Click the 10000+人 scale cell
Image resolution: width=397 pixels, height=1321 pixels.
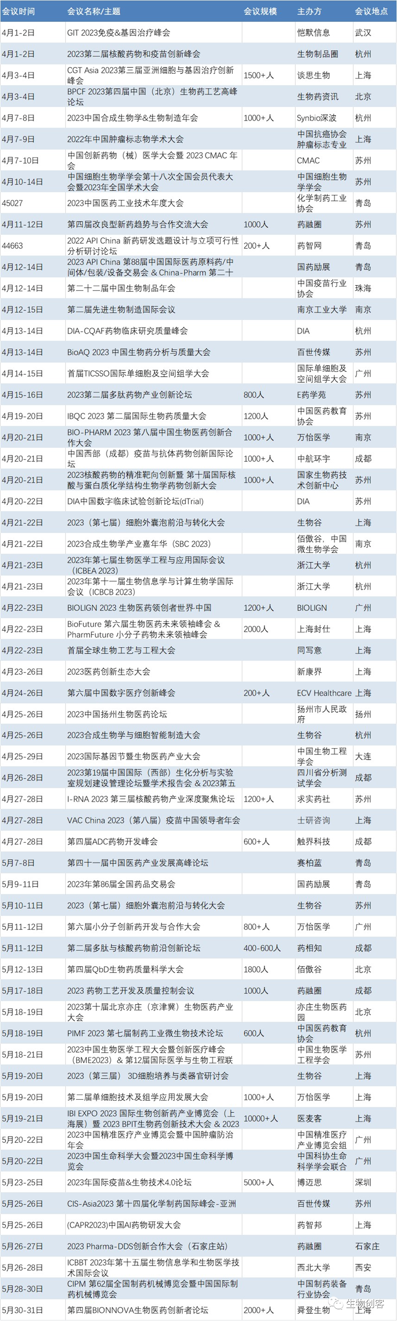(261, 1118)
